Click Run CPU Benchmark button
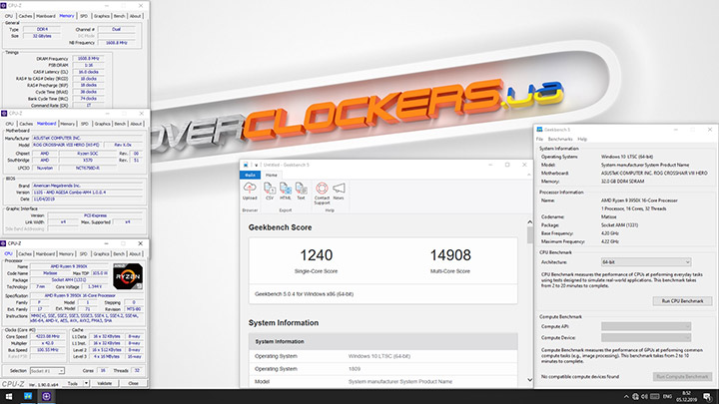Viewport: 719px width, 404px height. pyautogui.click(x=682, y=301)
